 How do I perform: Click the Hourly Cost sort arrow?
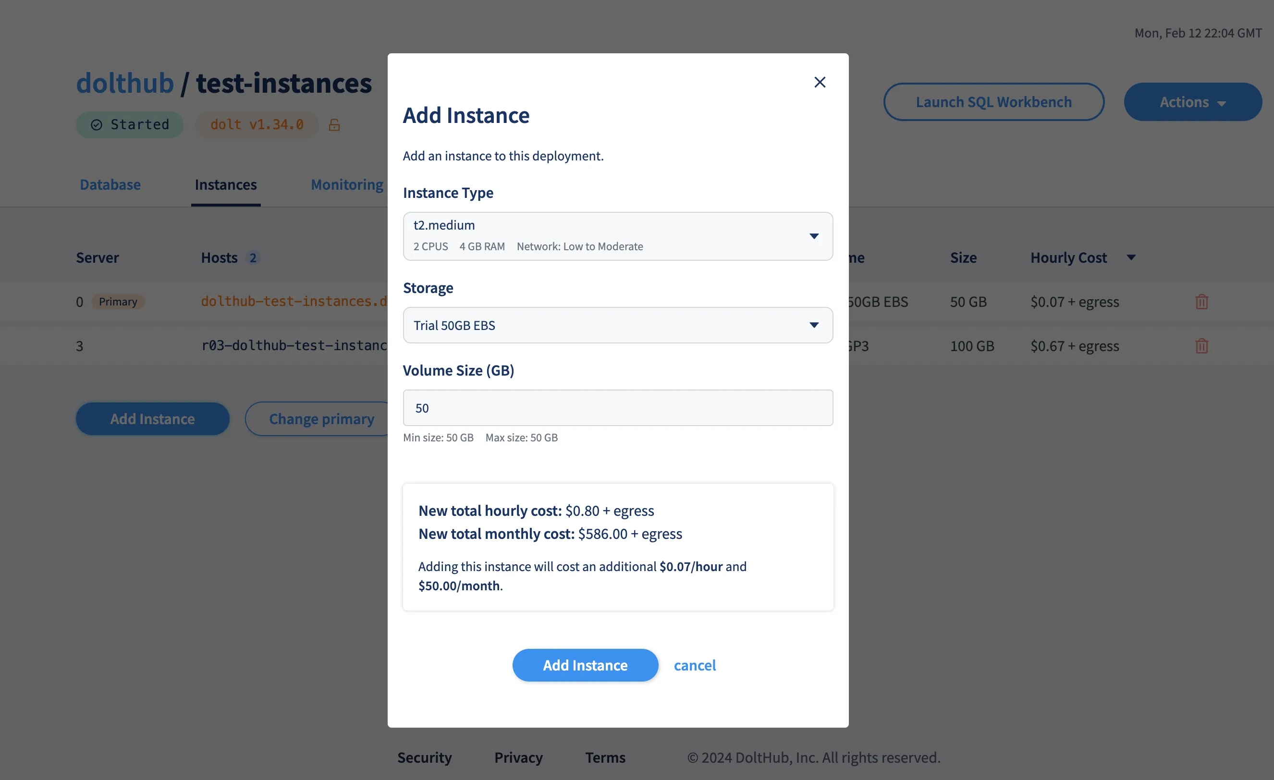(1131, 257)
